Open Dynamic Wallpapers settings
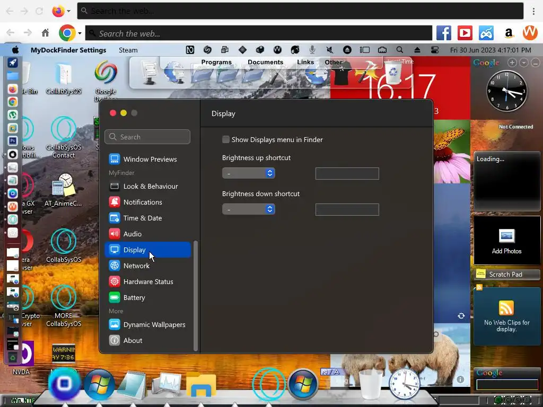 (147, 325)
